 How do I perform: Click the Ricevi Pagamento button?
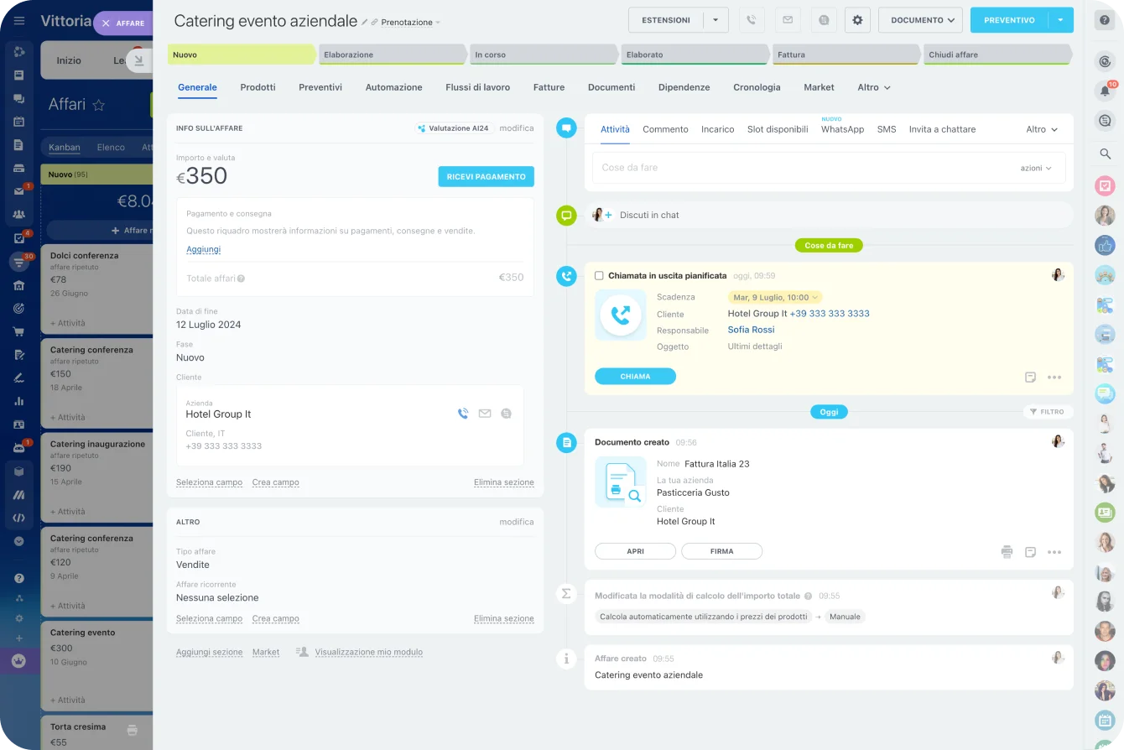(486, 177)
